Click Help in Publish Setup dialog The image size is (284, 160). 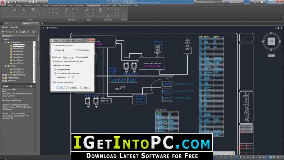pos(86,88)
